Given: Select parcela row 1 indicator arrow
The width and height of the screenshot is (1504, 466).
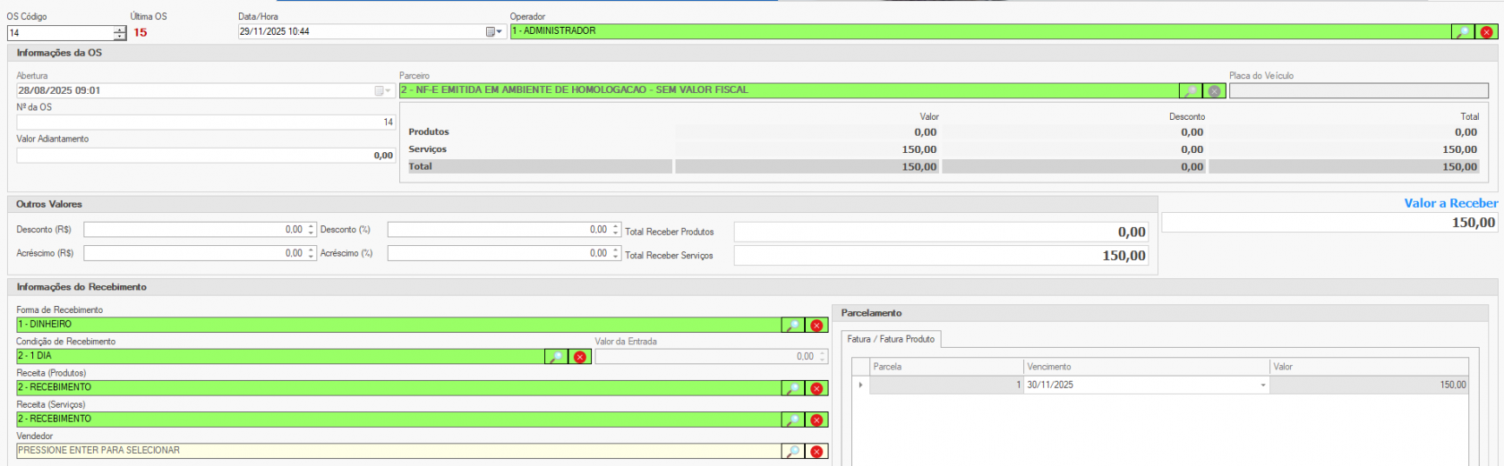Looking at the screenshot, I should coord(860,386).
